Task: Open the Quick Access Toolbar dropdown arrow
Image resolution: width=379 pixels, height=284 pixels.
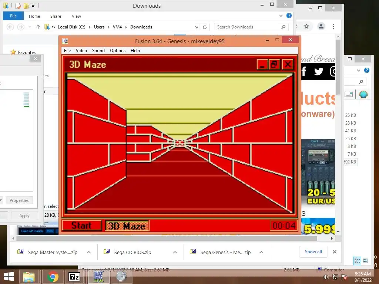Action: coord(33,6)
